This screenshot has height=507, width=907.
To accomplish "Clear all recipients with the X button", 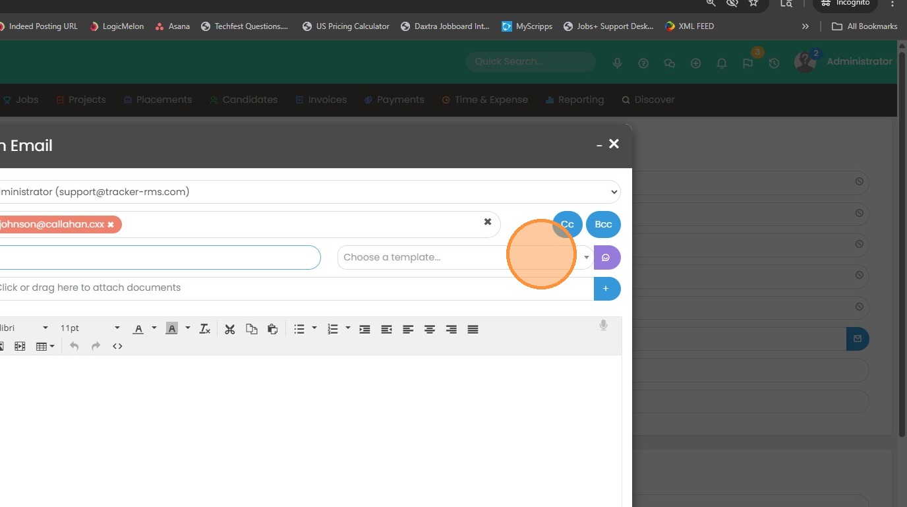I will pos(488,222).
